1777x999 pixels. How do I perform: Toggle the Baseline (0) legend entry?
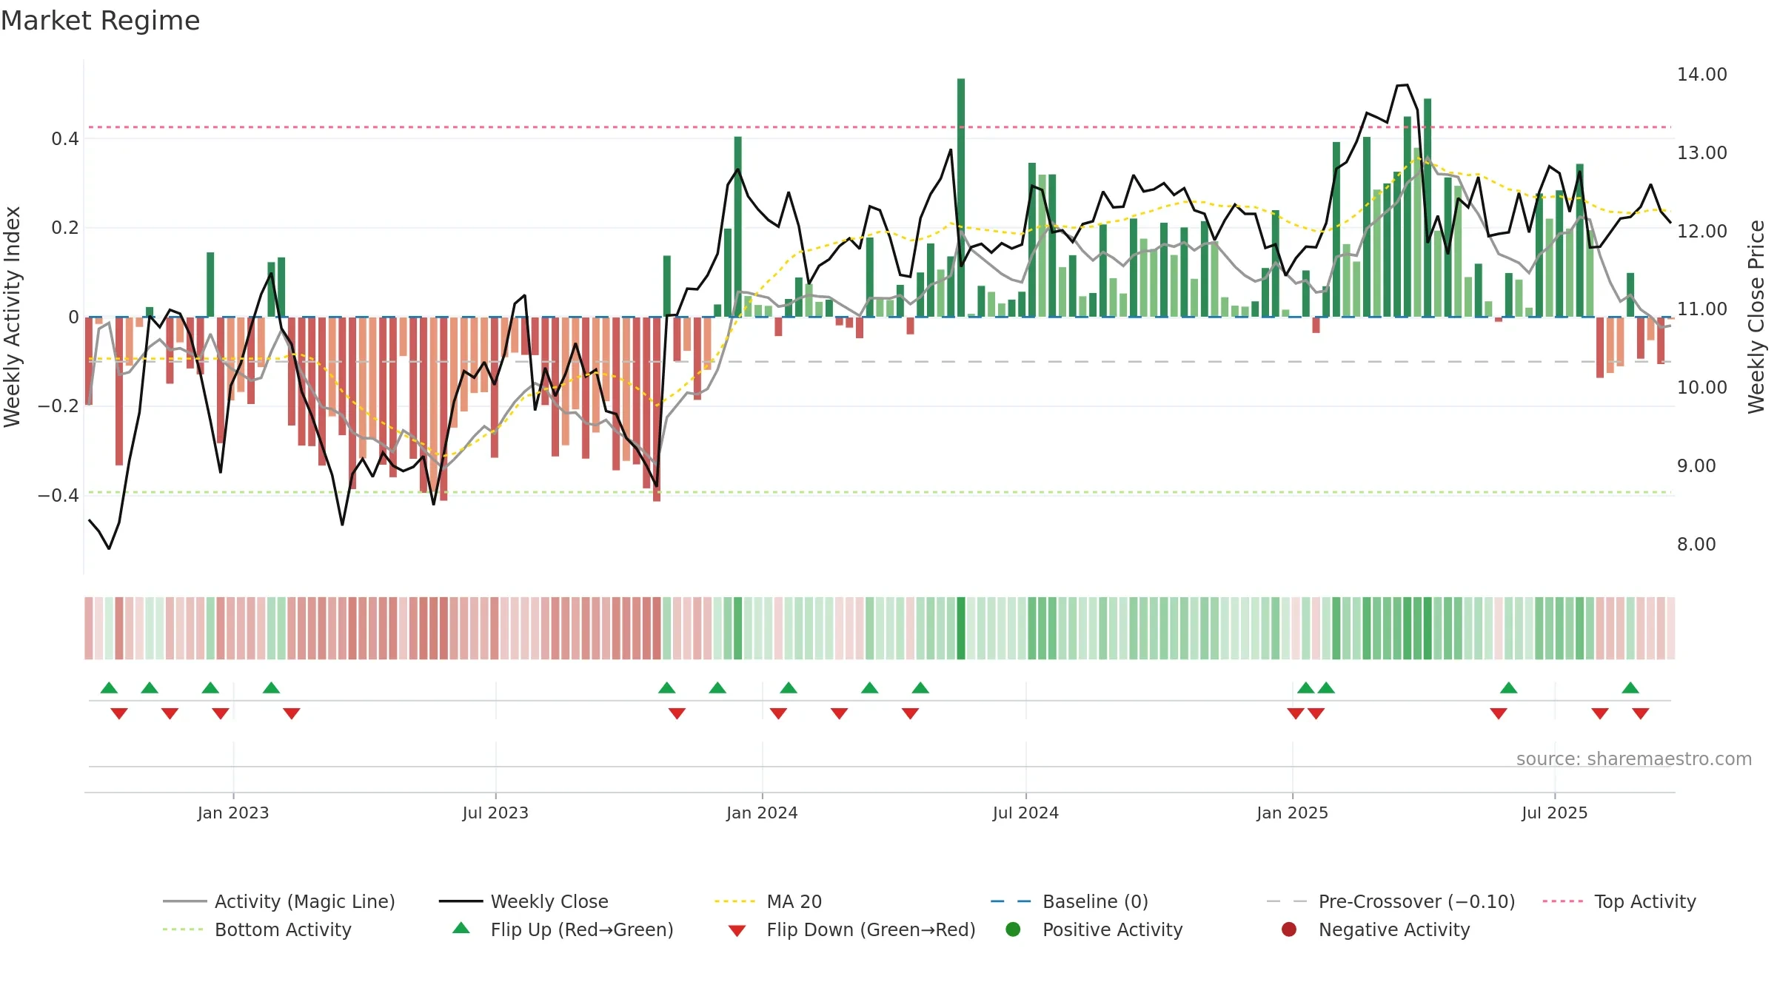(1069, 901)
